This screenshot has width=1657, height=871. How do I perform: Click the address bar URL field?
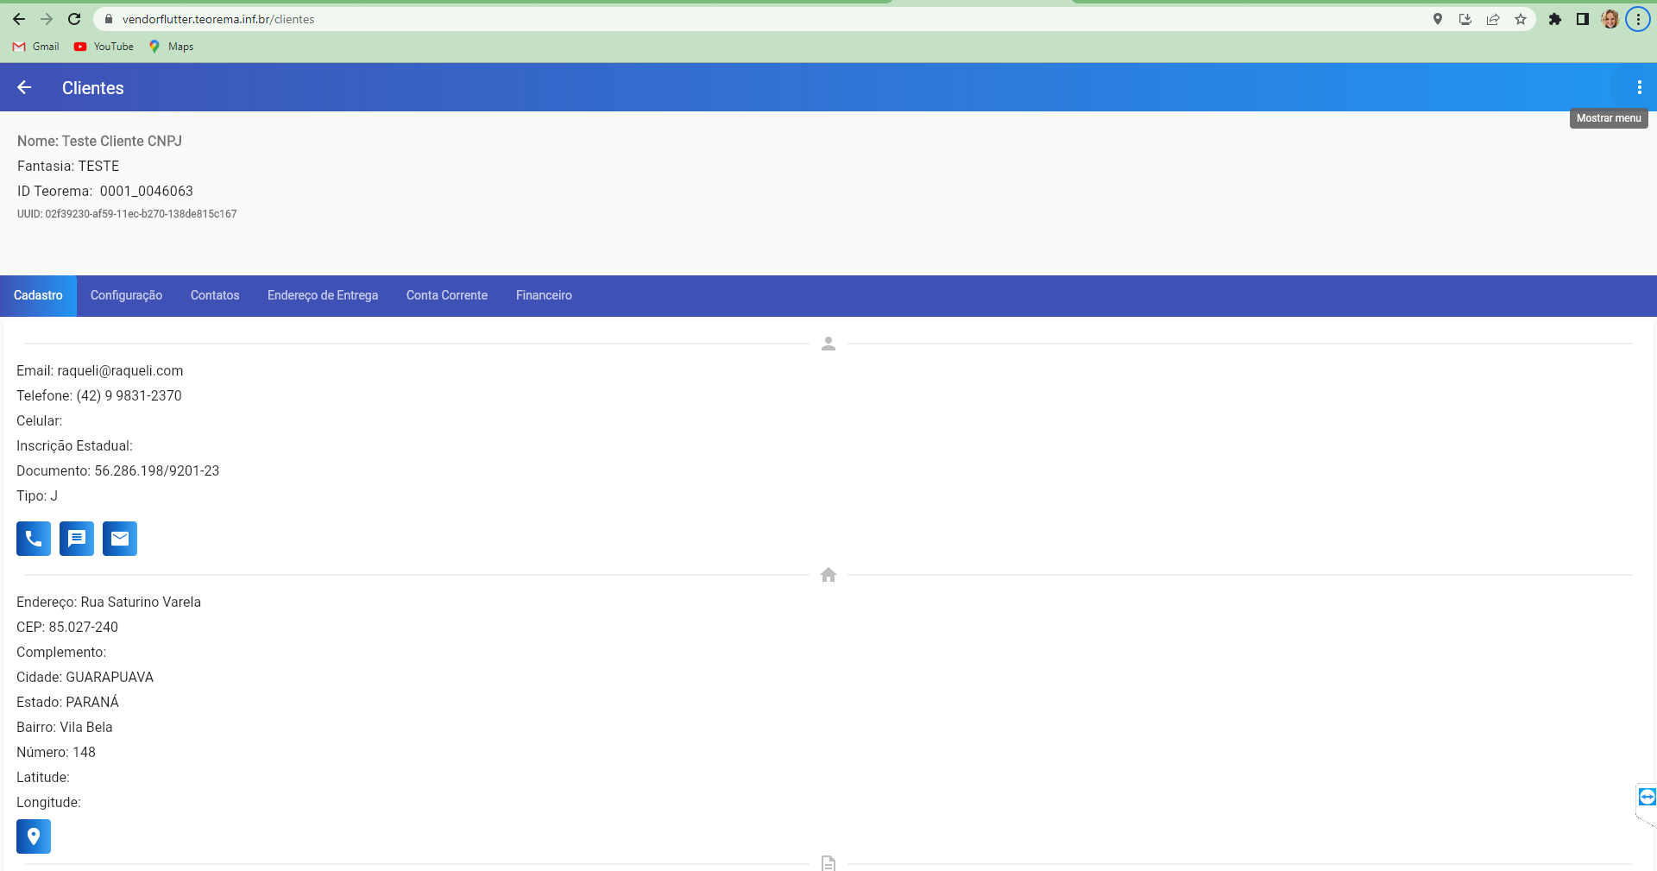tap(759, 19)
